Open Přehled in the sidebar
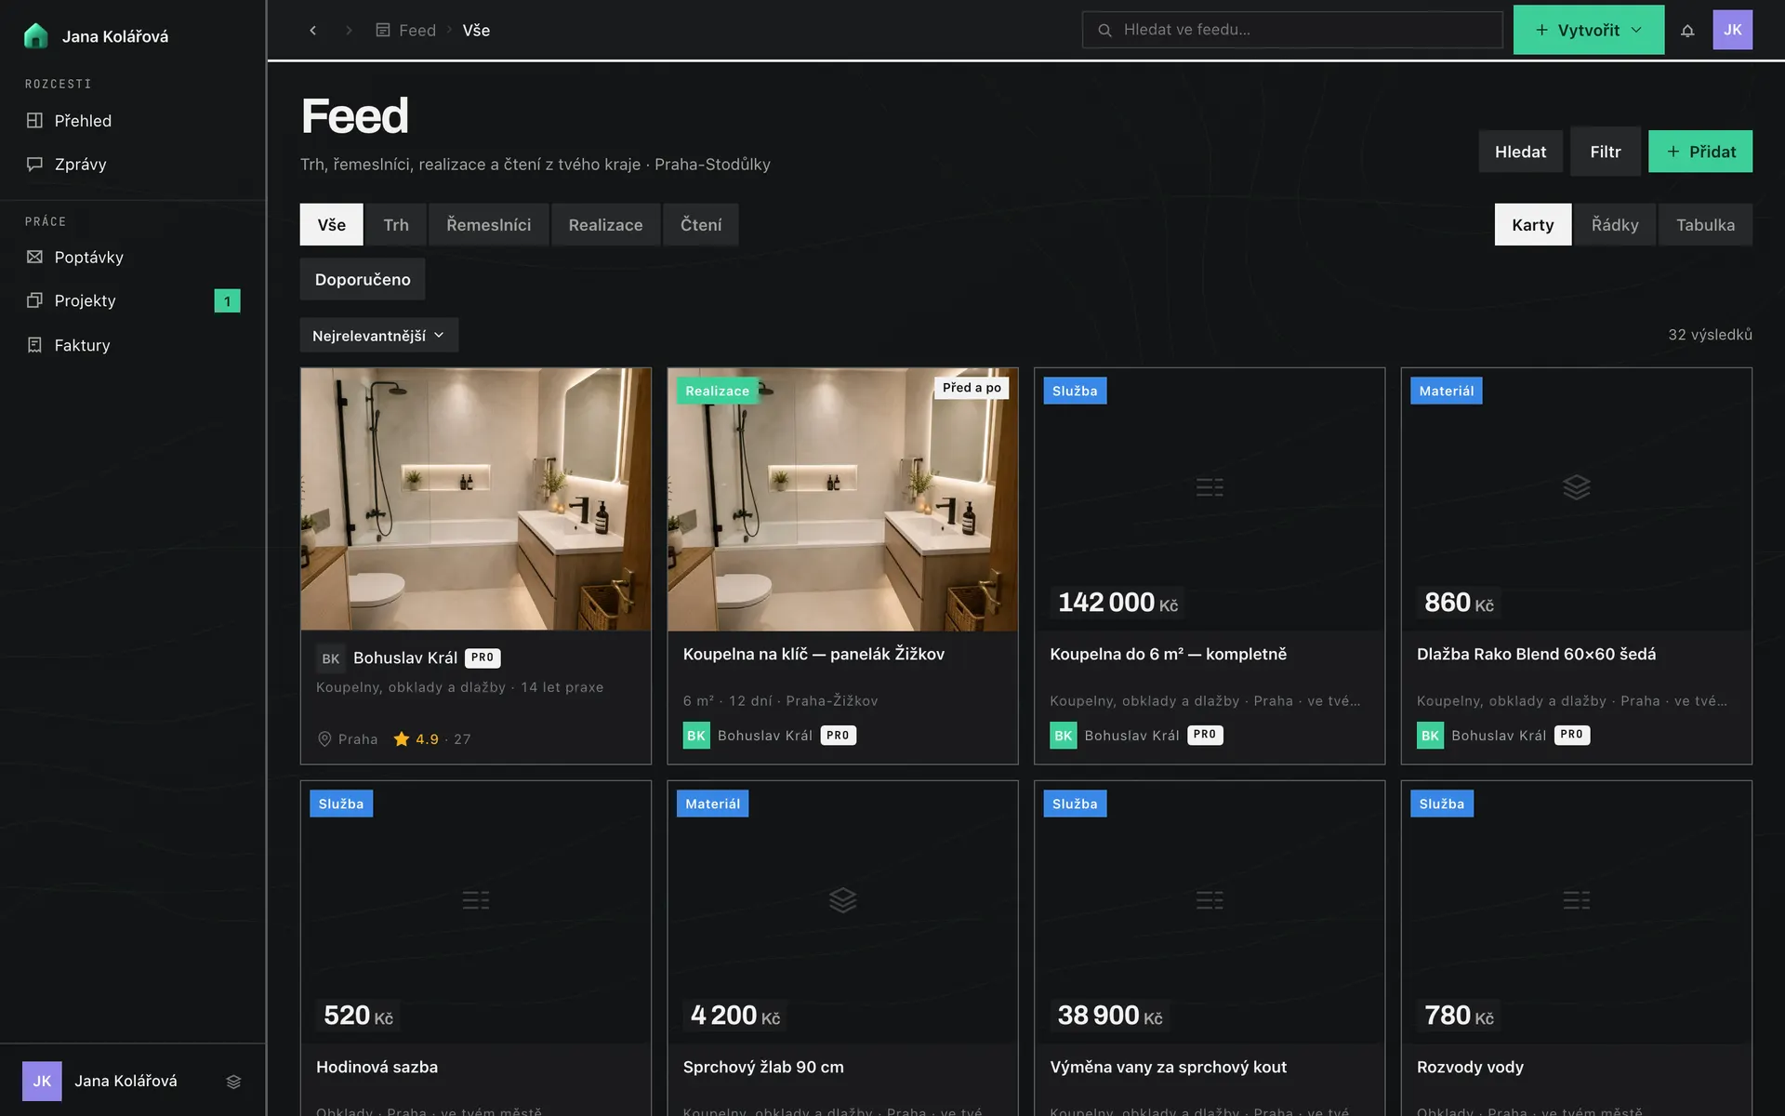The width and height of the screenshot is (1785, 1116). [x=132, y=120]
